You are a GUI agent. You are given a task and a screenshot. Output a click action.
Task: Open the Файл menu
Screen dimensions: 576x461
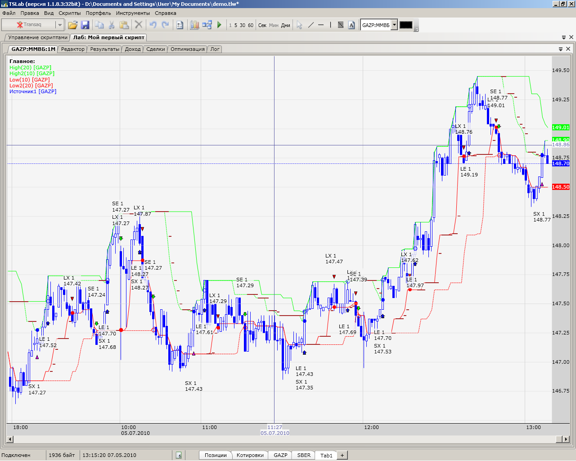point(9,13)
